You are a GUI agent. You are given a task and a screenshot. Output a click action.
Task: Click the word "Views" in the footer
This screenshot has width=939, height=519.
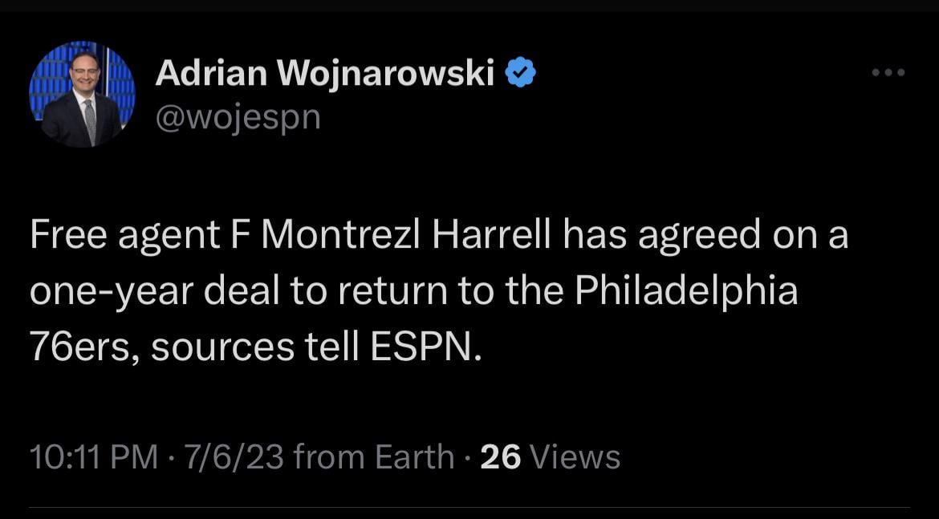[x=575, y=456]
